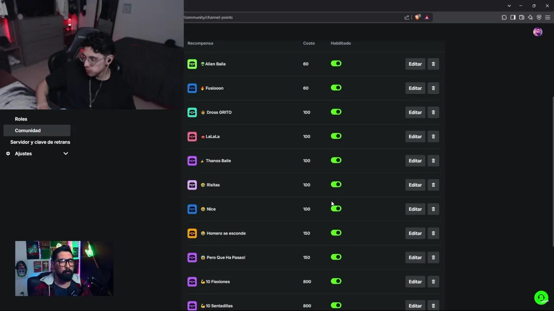Edit the Risitas reward
Screen dimensions: 554x311
[x=415, y=185]
